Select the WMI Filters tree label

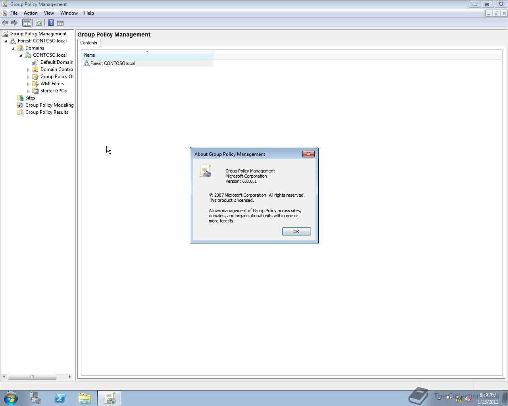[x=52, y=84]
